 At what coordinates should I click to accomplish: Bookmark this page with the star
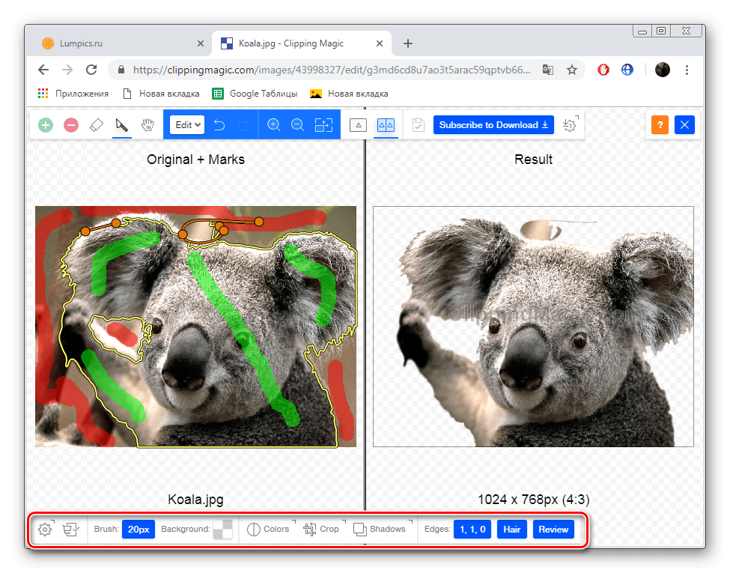click(x=572, y=70)
